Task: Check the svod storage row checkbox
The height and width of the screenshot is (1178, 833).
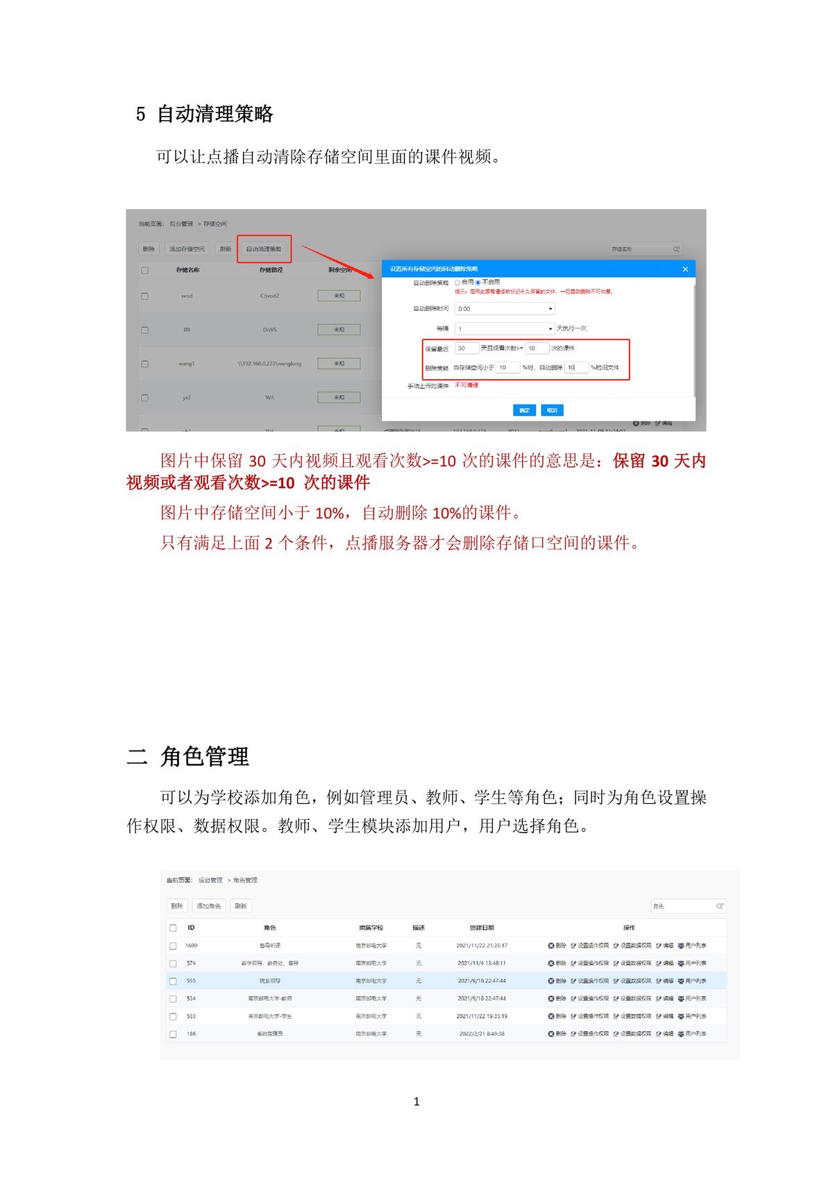Action: (144, 296)
